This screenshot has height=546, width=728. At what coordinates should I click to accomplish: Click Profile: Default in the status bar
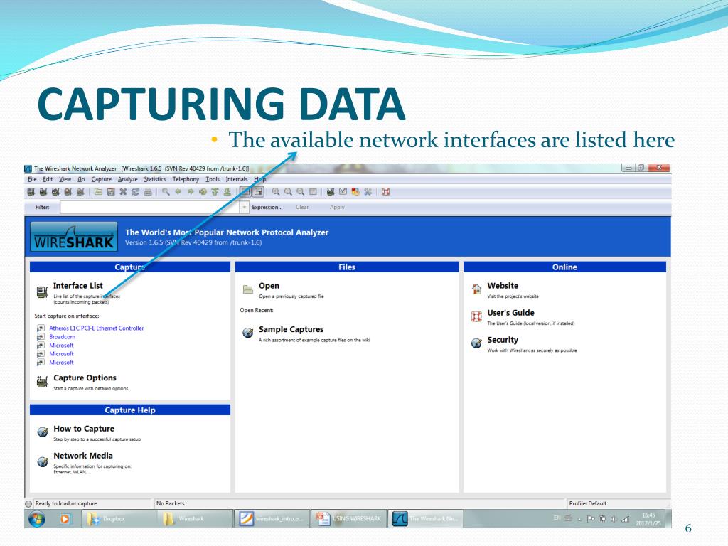(588, 503)
